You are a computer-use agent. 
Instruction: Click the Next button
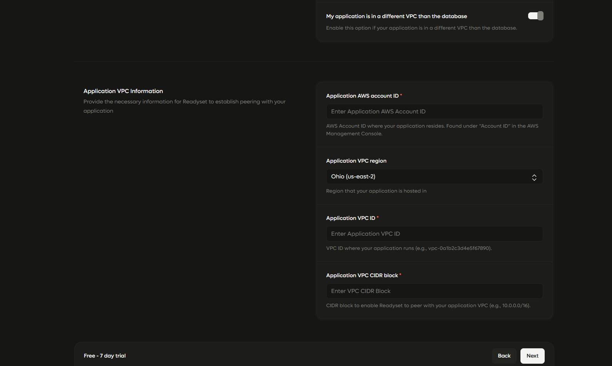532,356
